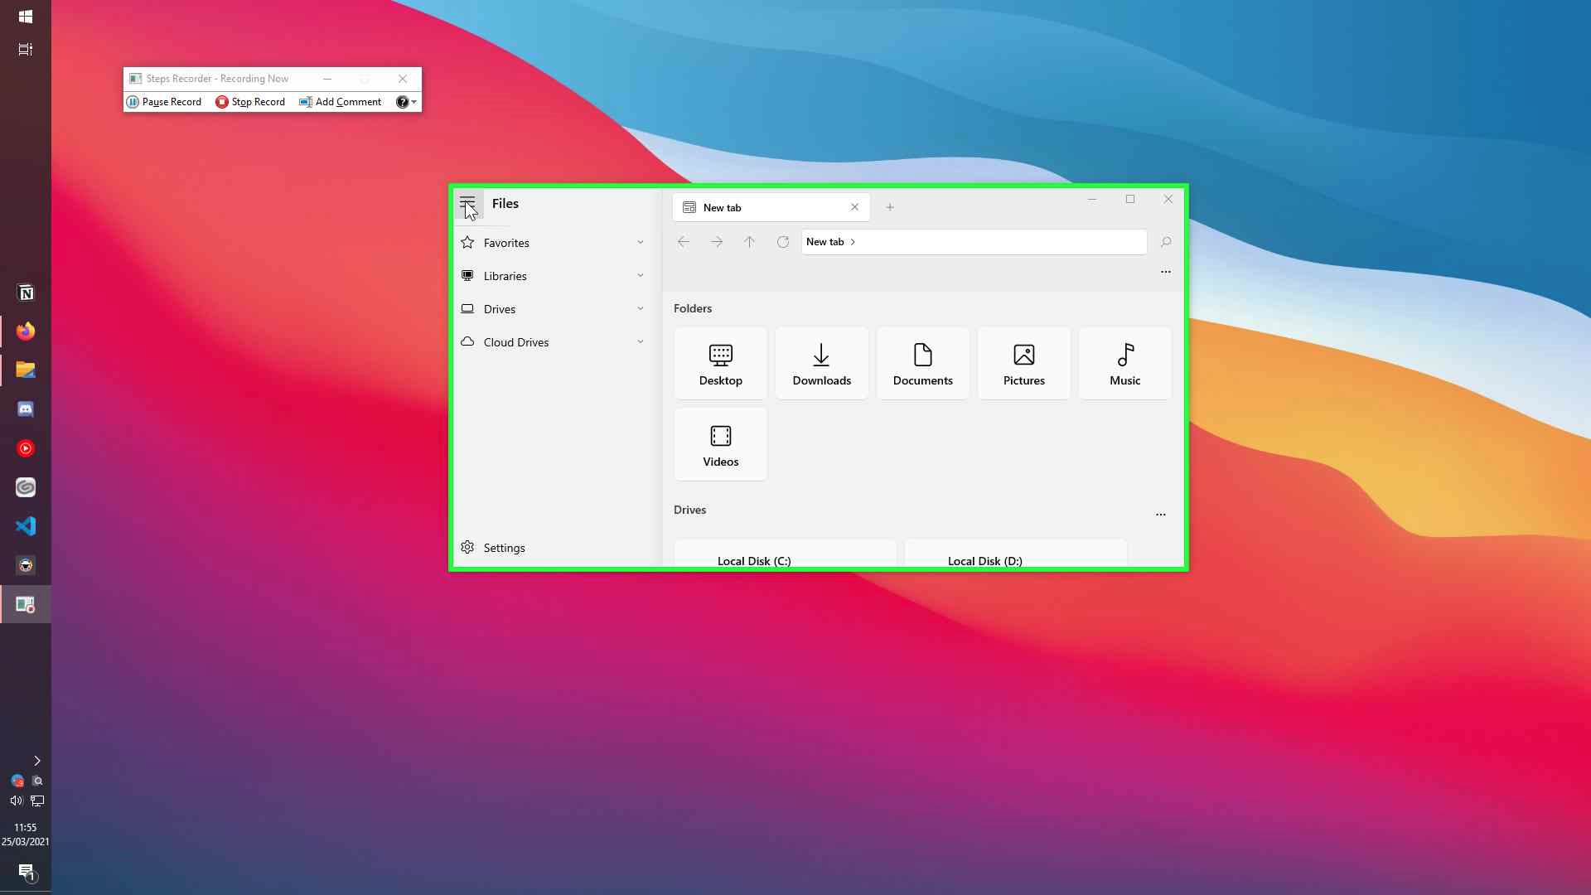Viewport: 1591px width, 895px height.
Task: Start a search with the magnifier icon
Action: point(1165,241)
